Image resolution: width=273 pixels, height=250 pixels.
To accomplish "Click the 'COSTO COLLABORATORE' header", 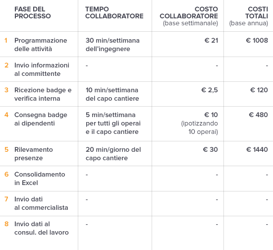I will coord(189,16).
